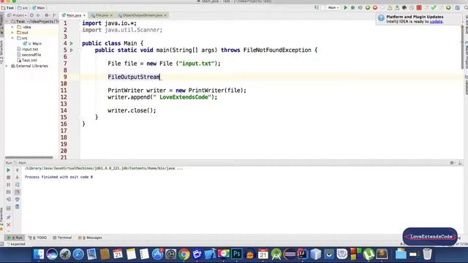Clear console with trash icon
The image size is (468, 263).
coord(18,207)
